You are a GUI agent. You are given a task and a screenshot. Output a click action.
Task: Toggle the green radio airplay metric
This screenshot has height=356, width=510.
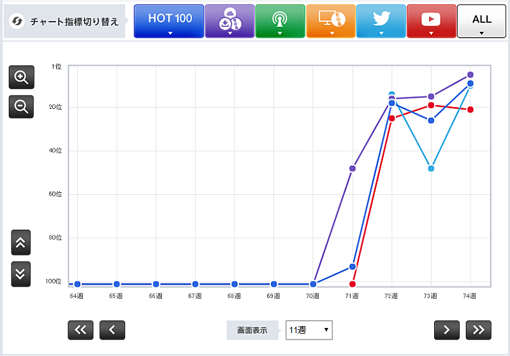[x=279, y=21]
